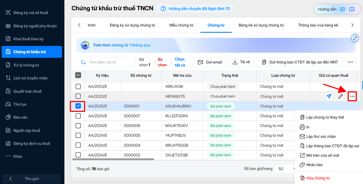363x184 pixels.
Task: Click the Gửi email button
Action: (210, 62)
